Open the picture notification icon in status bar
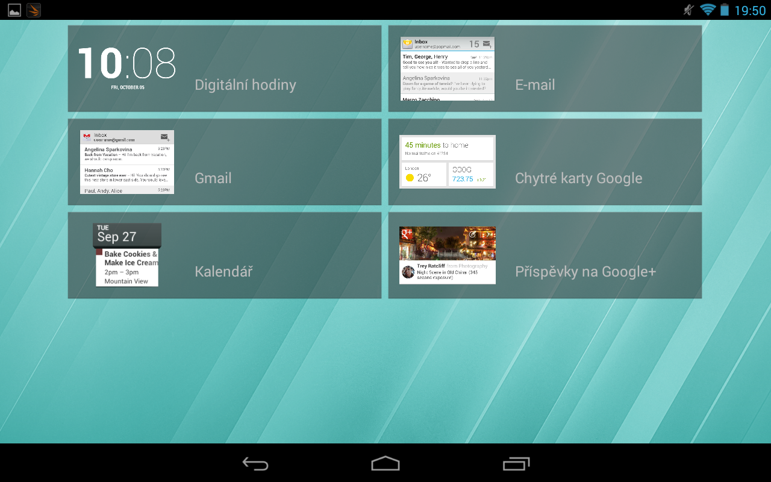This screenshot has width=771, height=482. [14, 10]
